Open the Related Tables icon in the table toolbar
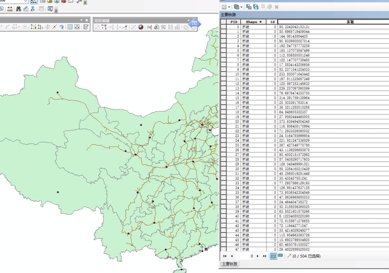389x273 pixels. [237, 7]
